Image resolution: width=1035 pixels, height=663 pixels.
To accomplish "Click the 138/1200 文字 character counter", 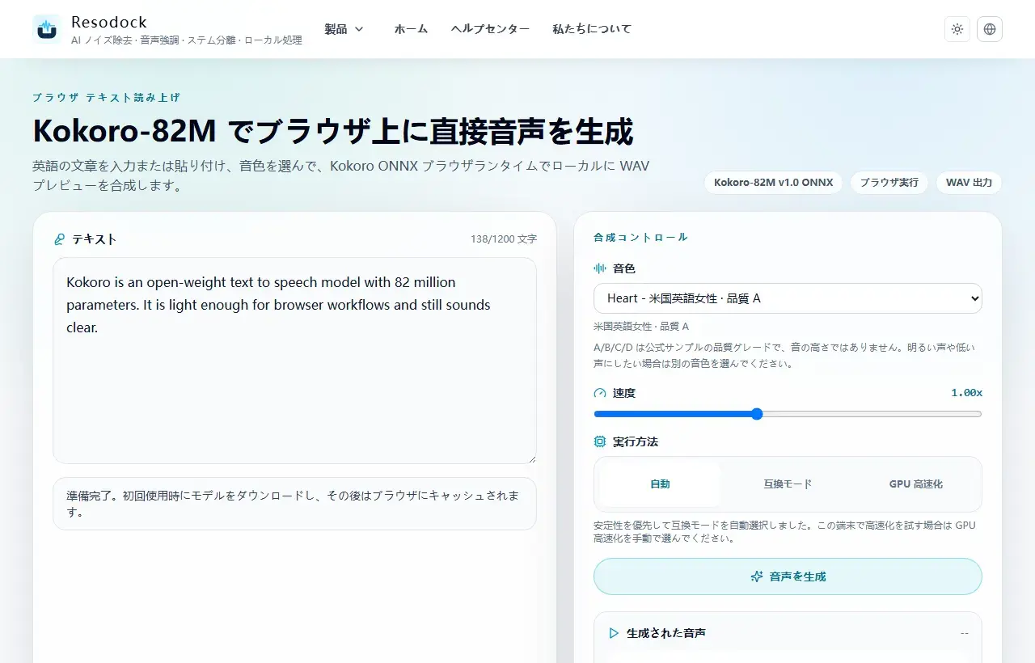I will pos(504,239).
